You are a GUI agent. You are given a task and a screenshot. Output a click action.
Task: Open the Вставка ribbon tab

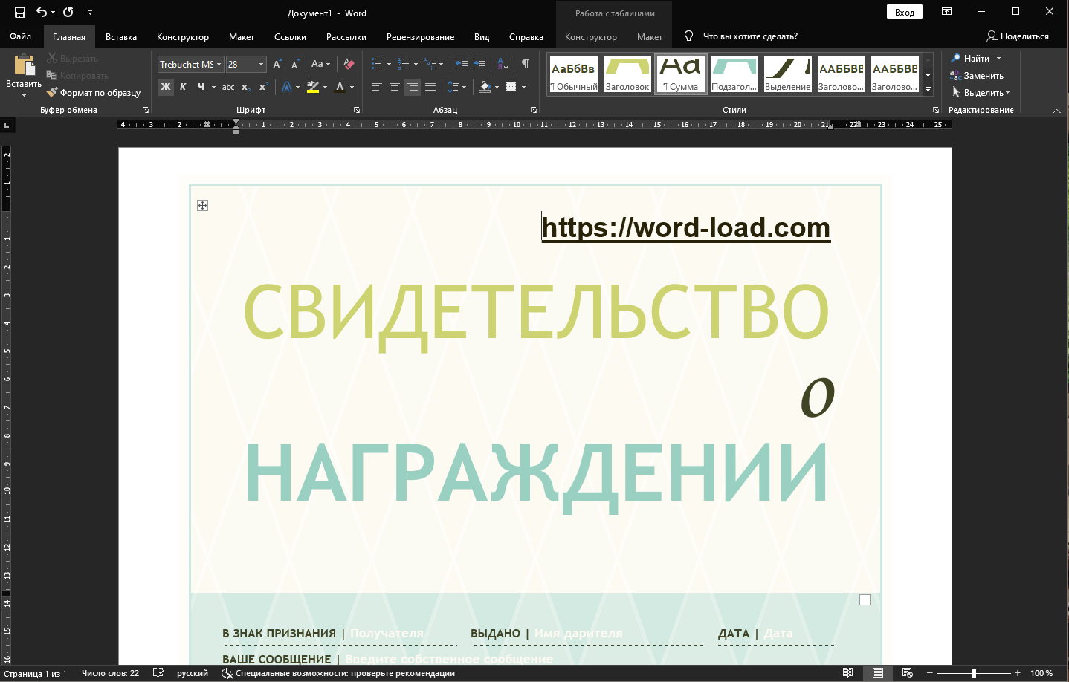pyautogui.click(x=121, y=36)
